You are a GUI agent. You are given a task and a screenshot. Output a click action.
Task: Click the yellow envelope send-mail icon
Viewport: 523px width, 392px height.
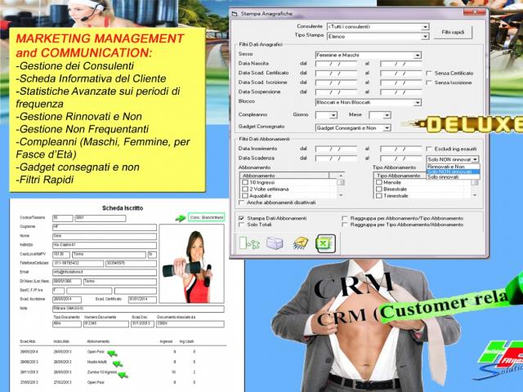(x=300, y=243)
